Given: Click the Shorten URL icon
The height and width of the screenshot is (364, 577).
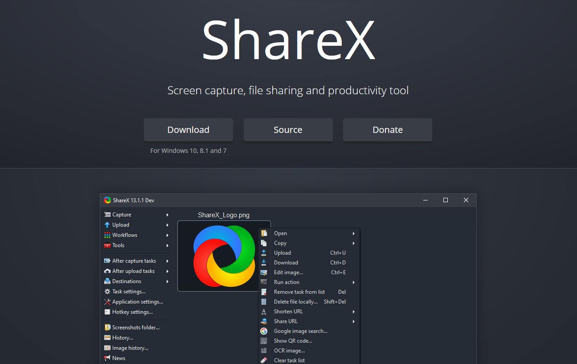Looking at the screenshot, I should (x=264, y=312).
